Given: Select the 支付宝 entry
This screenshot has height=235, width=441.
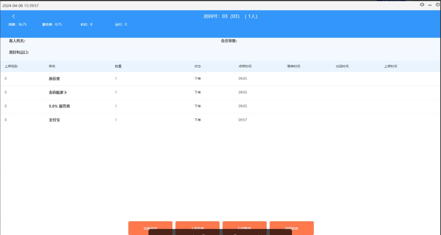Looking at the screenshot, I should [54, 120].
